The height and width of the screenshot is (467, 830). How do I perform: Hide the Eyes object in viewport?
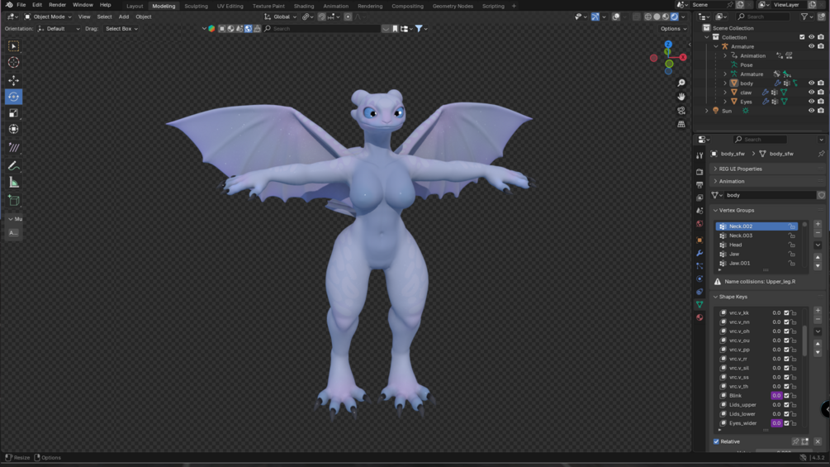812,101
